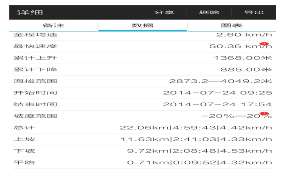Tap the 导出 export button

254,12
